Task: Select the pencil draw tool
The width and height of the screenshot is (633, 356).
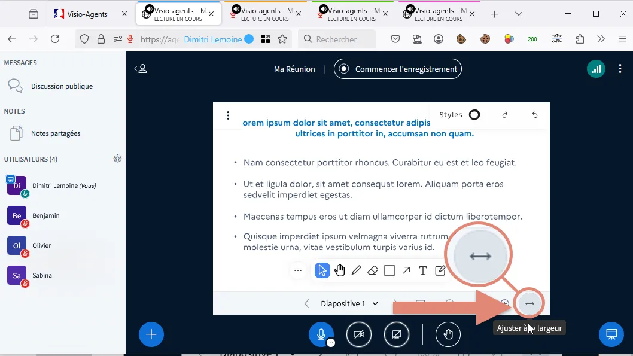Action: (x=356, y=270)
